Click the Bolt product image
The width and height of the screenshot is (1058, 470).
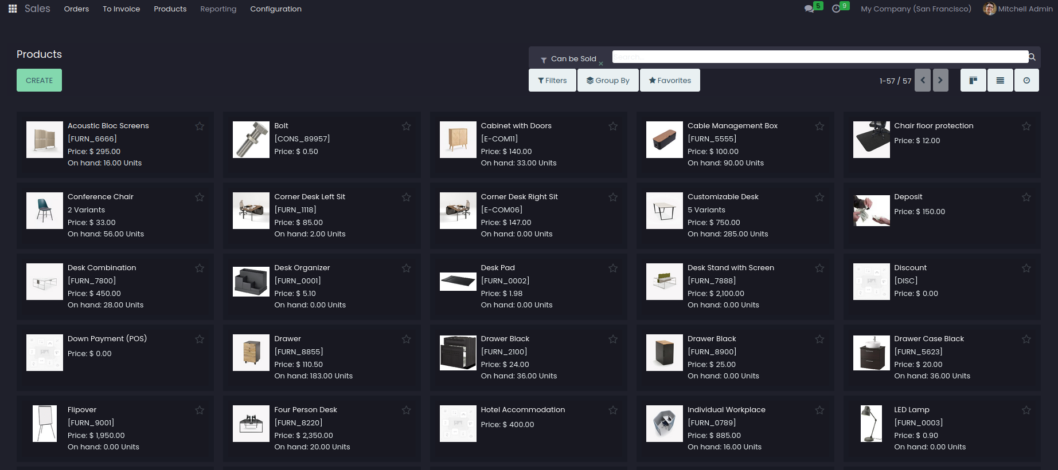[251, 140]
